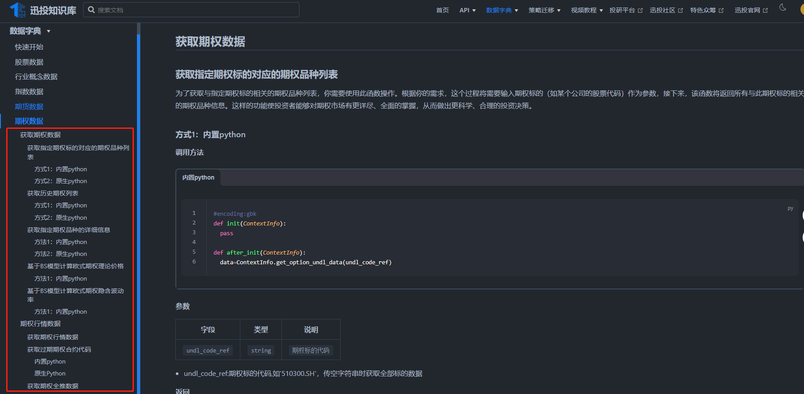
Task: Select 期权数据 in sidebar
Action: (x=29, y=121)
